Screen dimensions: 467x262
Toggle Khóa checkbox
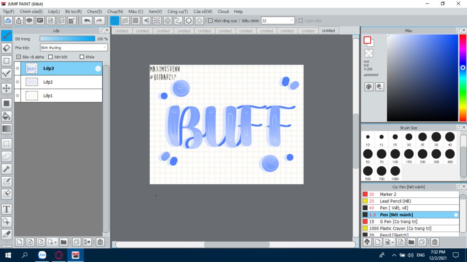click(82, 57)
